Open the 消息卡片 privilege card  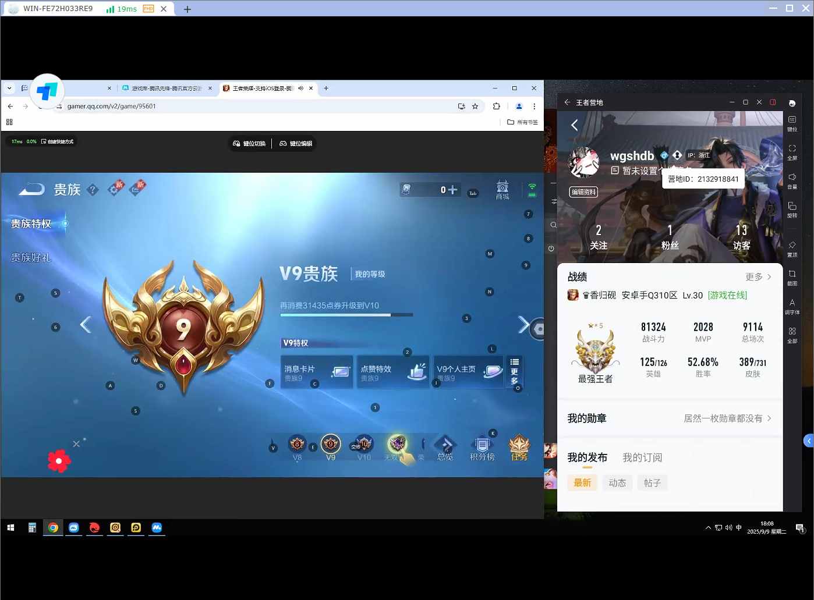click(x=317, y=372)
